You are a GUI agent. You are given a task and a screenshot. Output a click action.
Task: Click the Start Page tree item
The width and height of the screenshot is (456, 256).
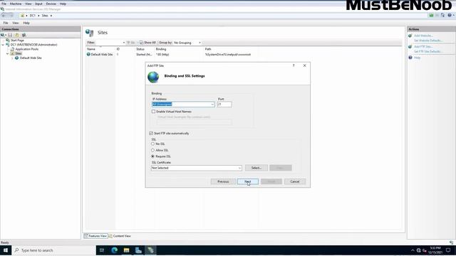(x=17, y=41)
